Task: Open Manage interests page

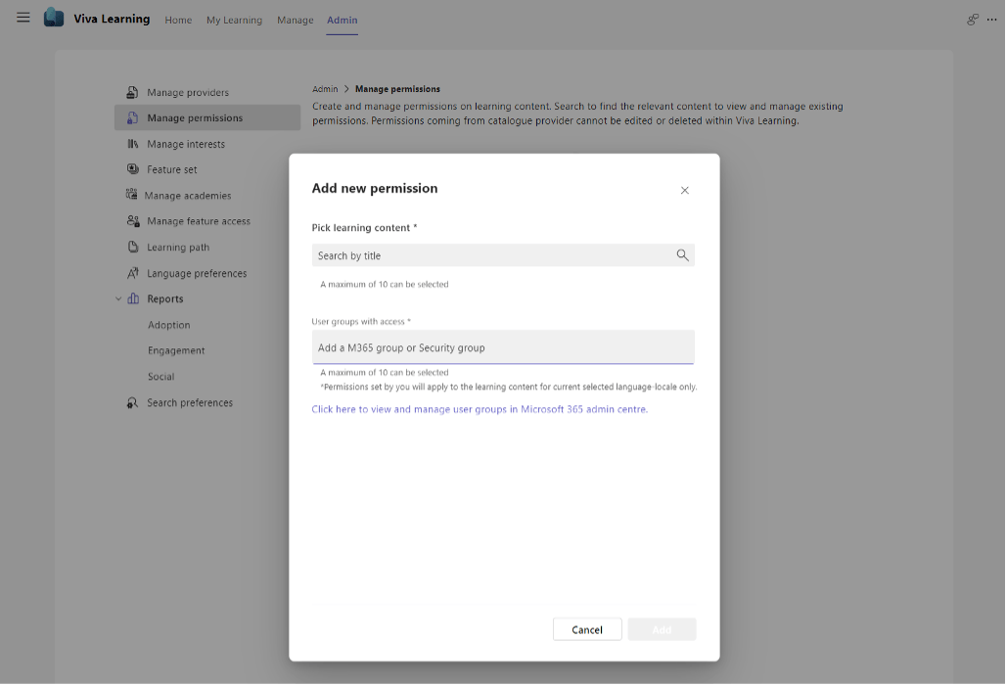Action: pyautogui.click(x=186, y=144)
